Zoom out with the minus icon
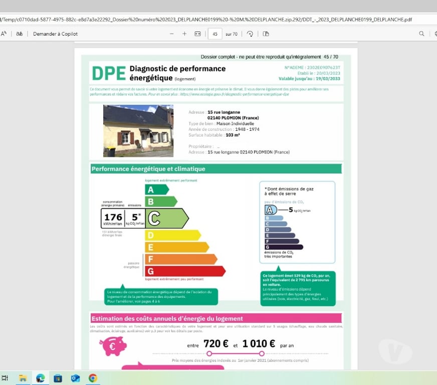Viewport: 437px width, 385px height. [x=172, y=34]
